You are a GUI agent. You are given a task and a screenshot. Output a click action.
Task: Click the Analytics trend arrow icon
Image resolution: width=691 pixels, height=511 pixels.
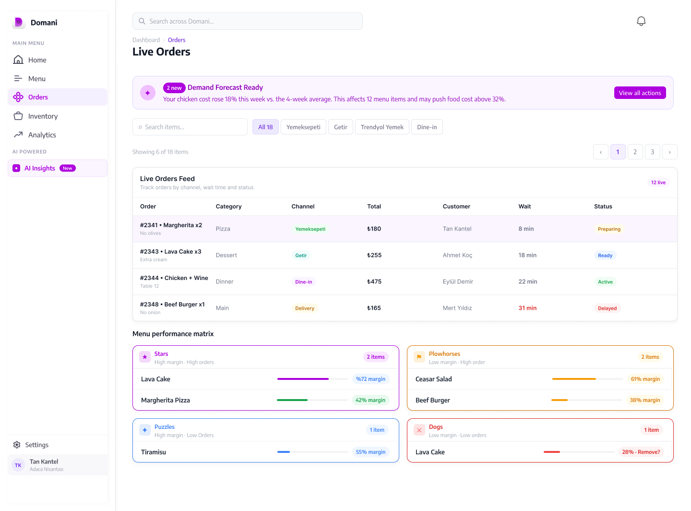click(18, 134)
